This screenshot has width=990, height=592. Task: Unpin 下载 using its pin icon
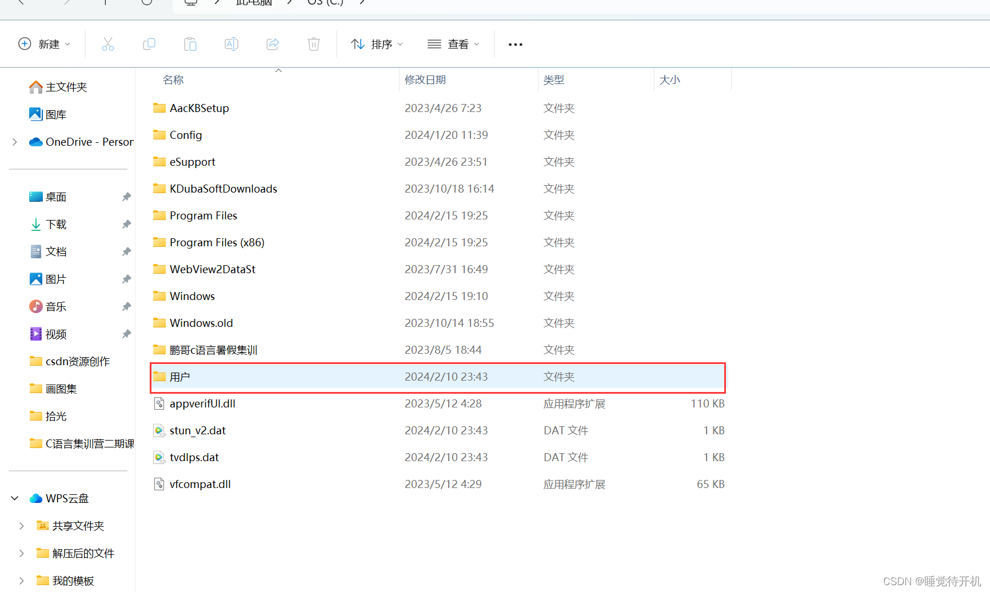[126, 224]
